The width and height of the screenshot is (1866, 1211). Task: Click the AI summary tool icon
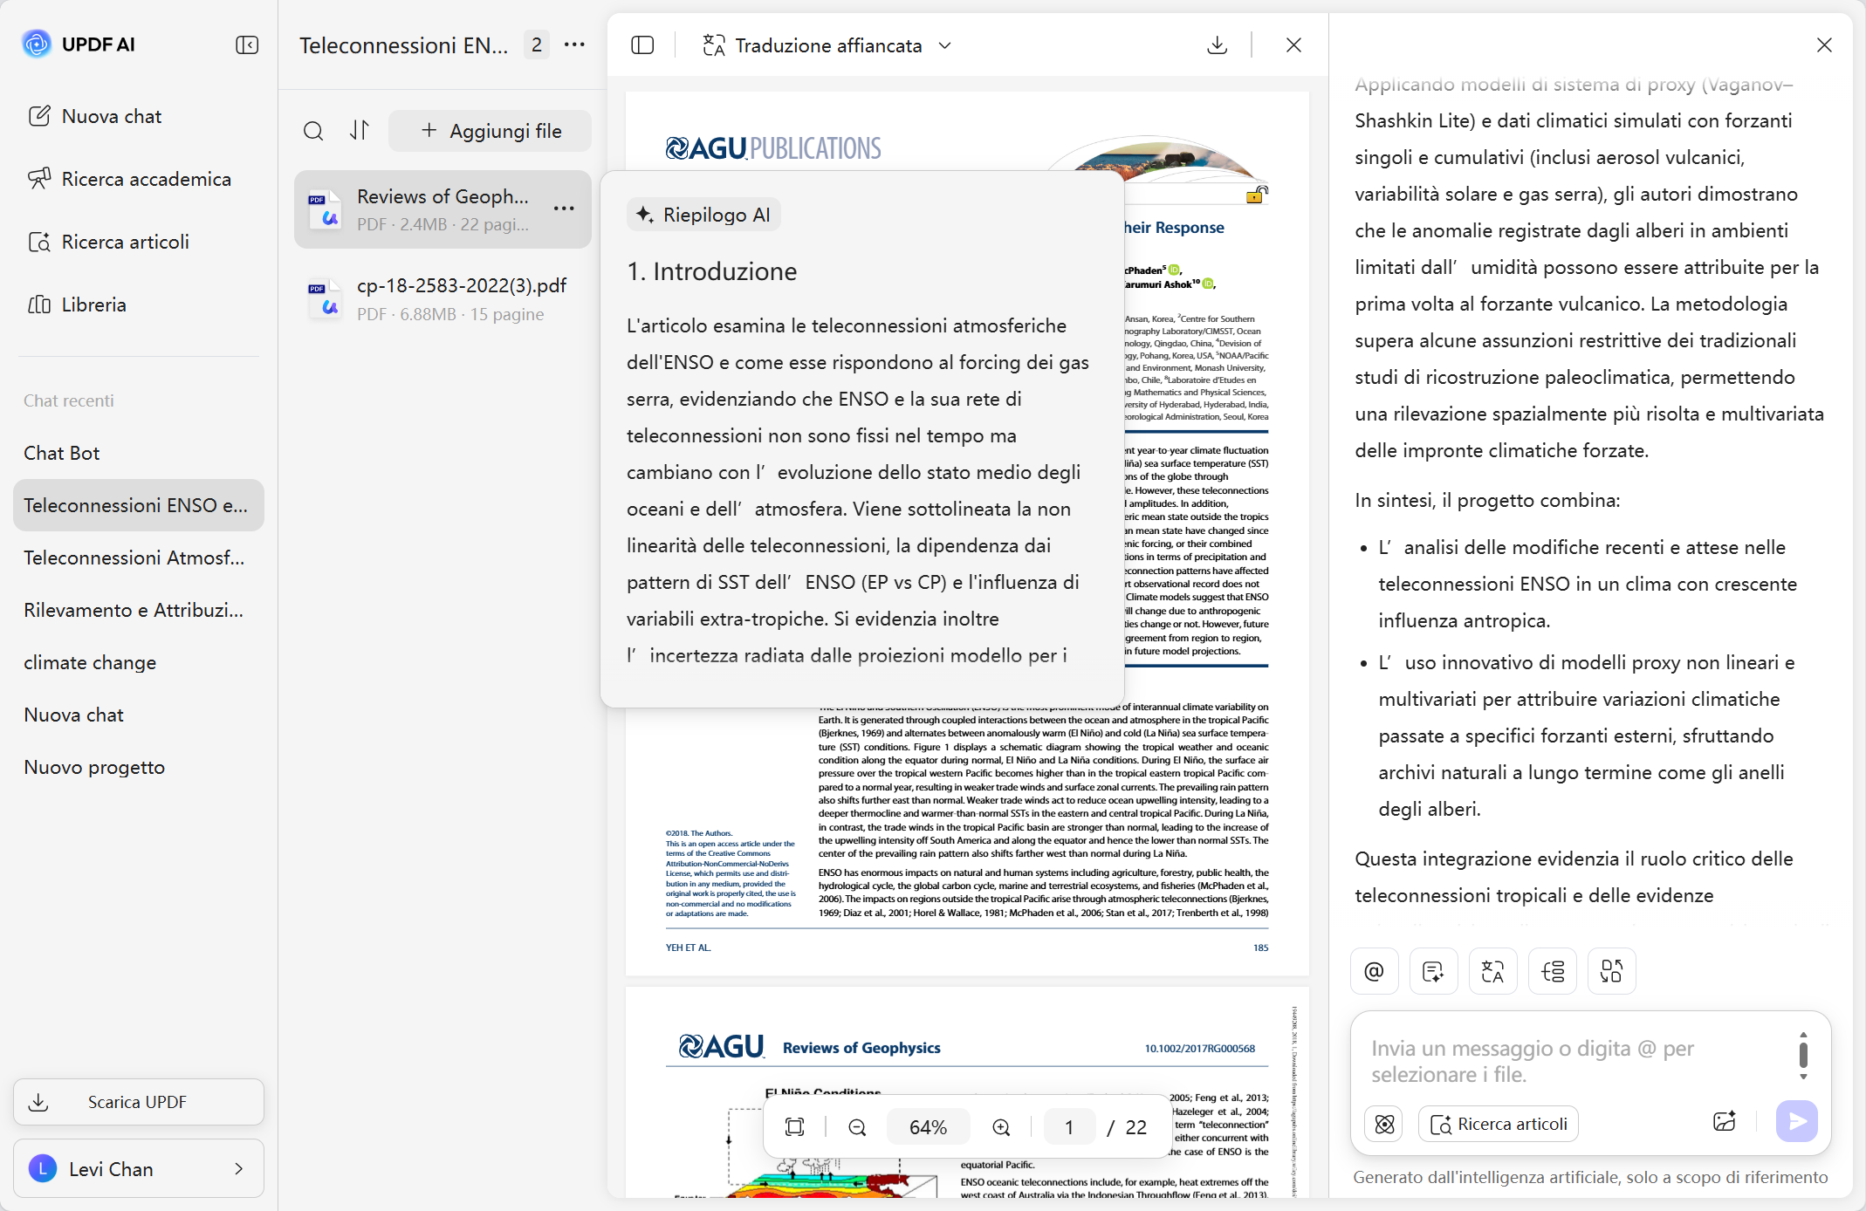1434,971
